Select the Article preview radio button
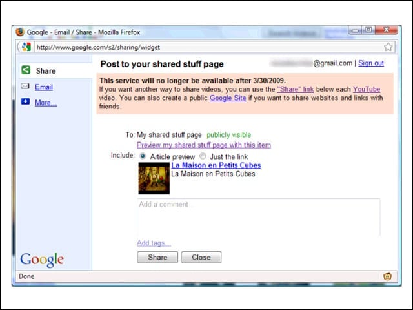The image size is (413, 310). (143, 156)
